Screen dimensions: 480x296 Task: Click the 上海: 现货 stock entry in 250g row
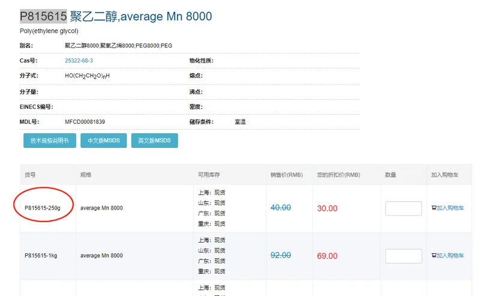212,193
